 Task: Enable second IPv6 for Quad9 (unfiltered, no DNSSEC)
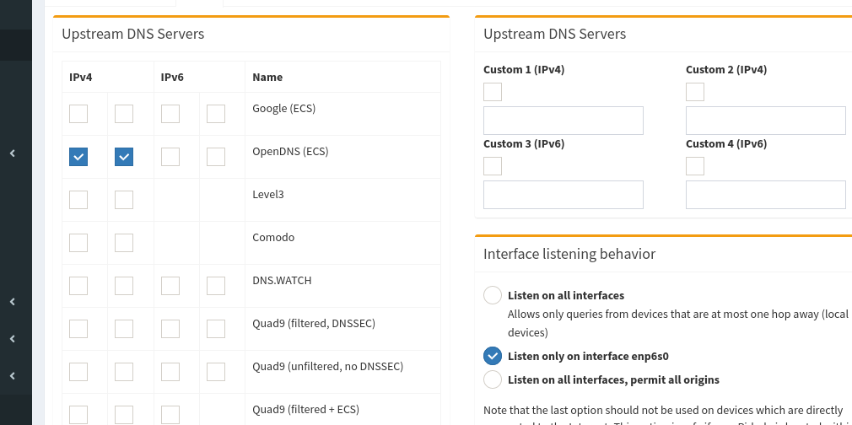tap(216, 372)
